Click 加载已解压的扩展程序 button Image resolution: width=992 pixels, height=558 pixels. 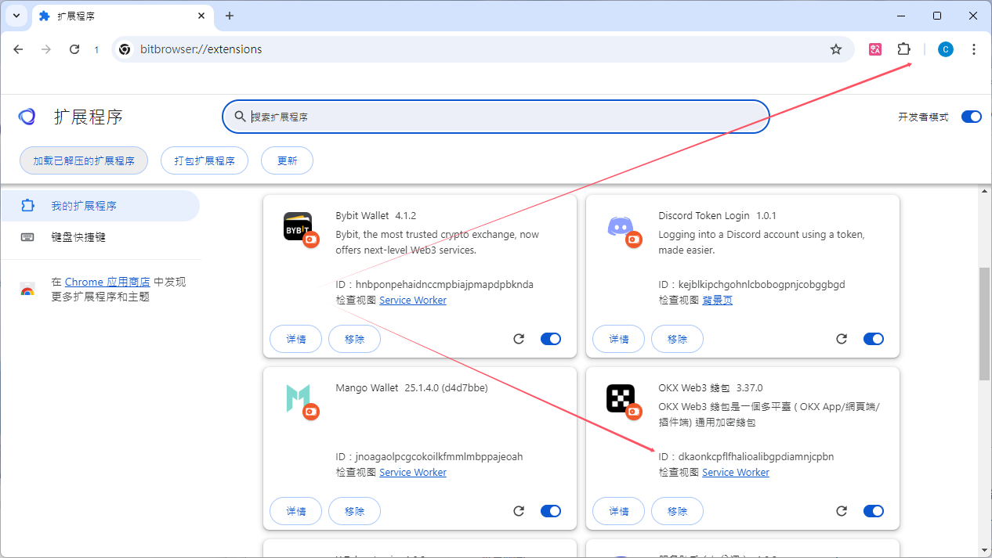(x=84, y=160)
